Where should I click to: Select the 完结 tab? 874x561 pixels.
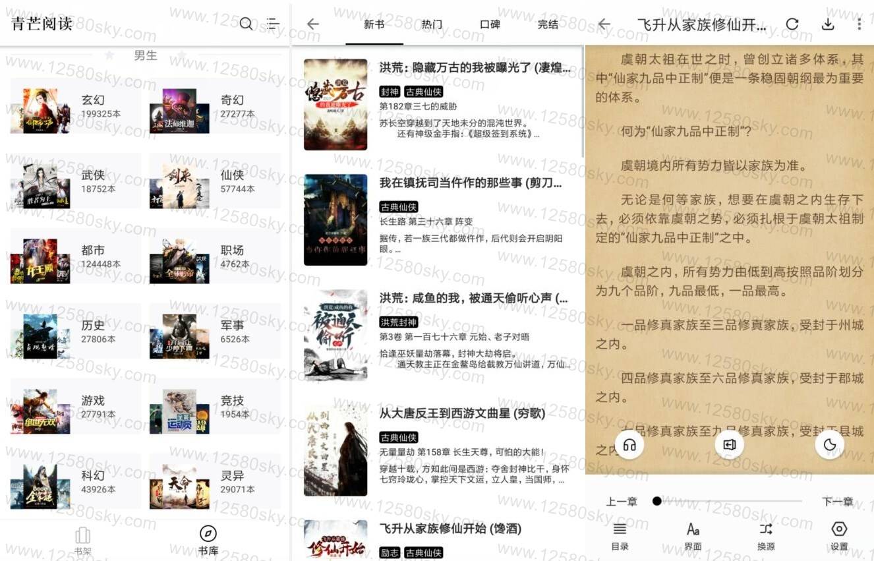coord(548,24)
